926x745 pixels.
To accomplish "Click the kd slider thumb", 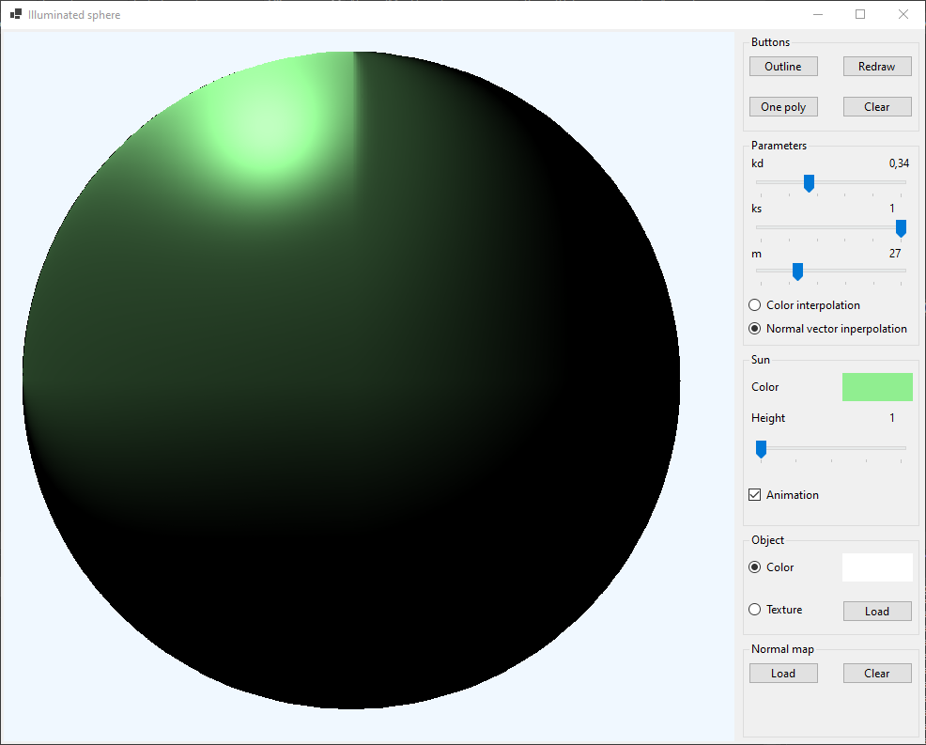I will [809, 182].
